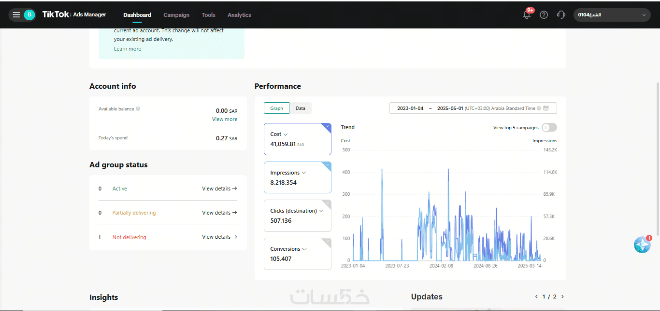Toggle View top 5 campaigns switch
Viewport: 660px width, 311px height.
[549, 127]
